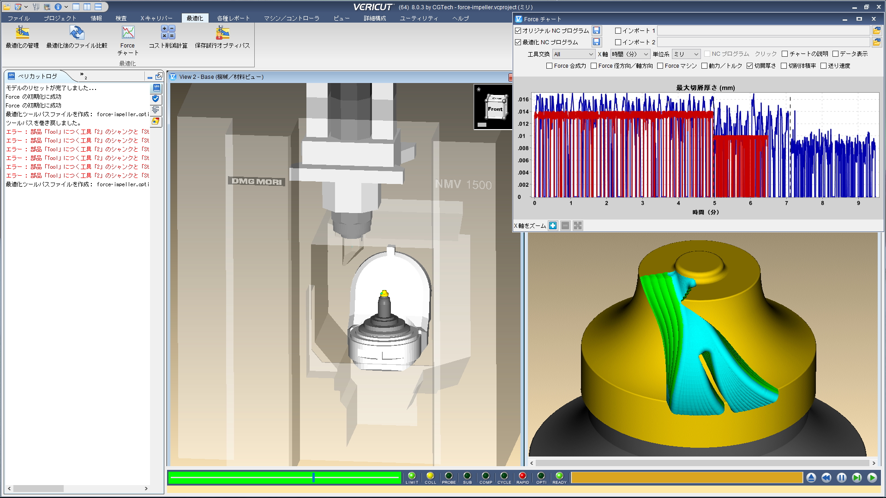Enable the インポート 1 checkbox
The width and height of the screenshot is (886, 498).
[x=618, y=31]
